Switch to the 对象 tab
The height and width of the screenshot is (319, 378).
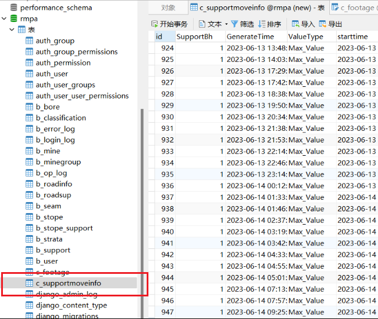(x=168, y=8)
